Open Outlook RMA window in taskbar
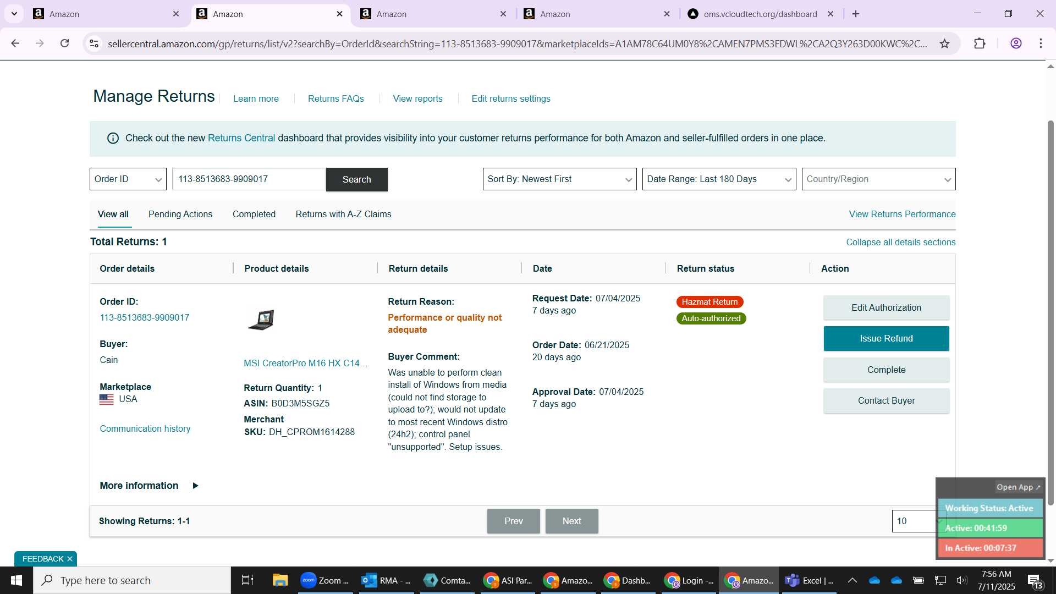Image resolution: width=1056 pixels, height=594 pixels. coord(386,580)
